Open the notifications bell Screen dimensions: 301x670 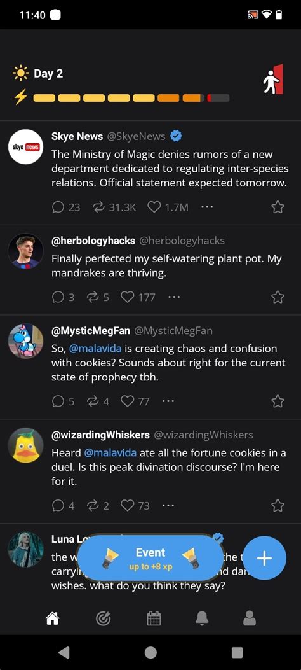pyautogui.click(x=202, y=618)
